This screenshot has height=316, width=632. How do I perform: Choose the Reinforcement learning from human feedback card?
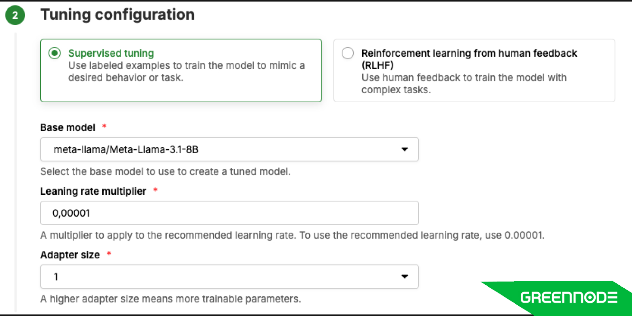click(474, 70)
